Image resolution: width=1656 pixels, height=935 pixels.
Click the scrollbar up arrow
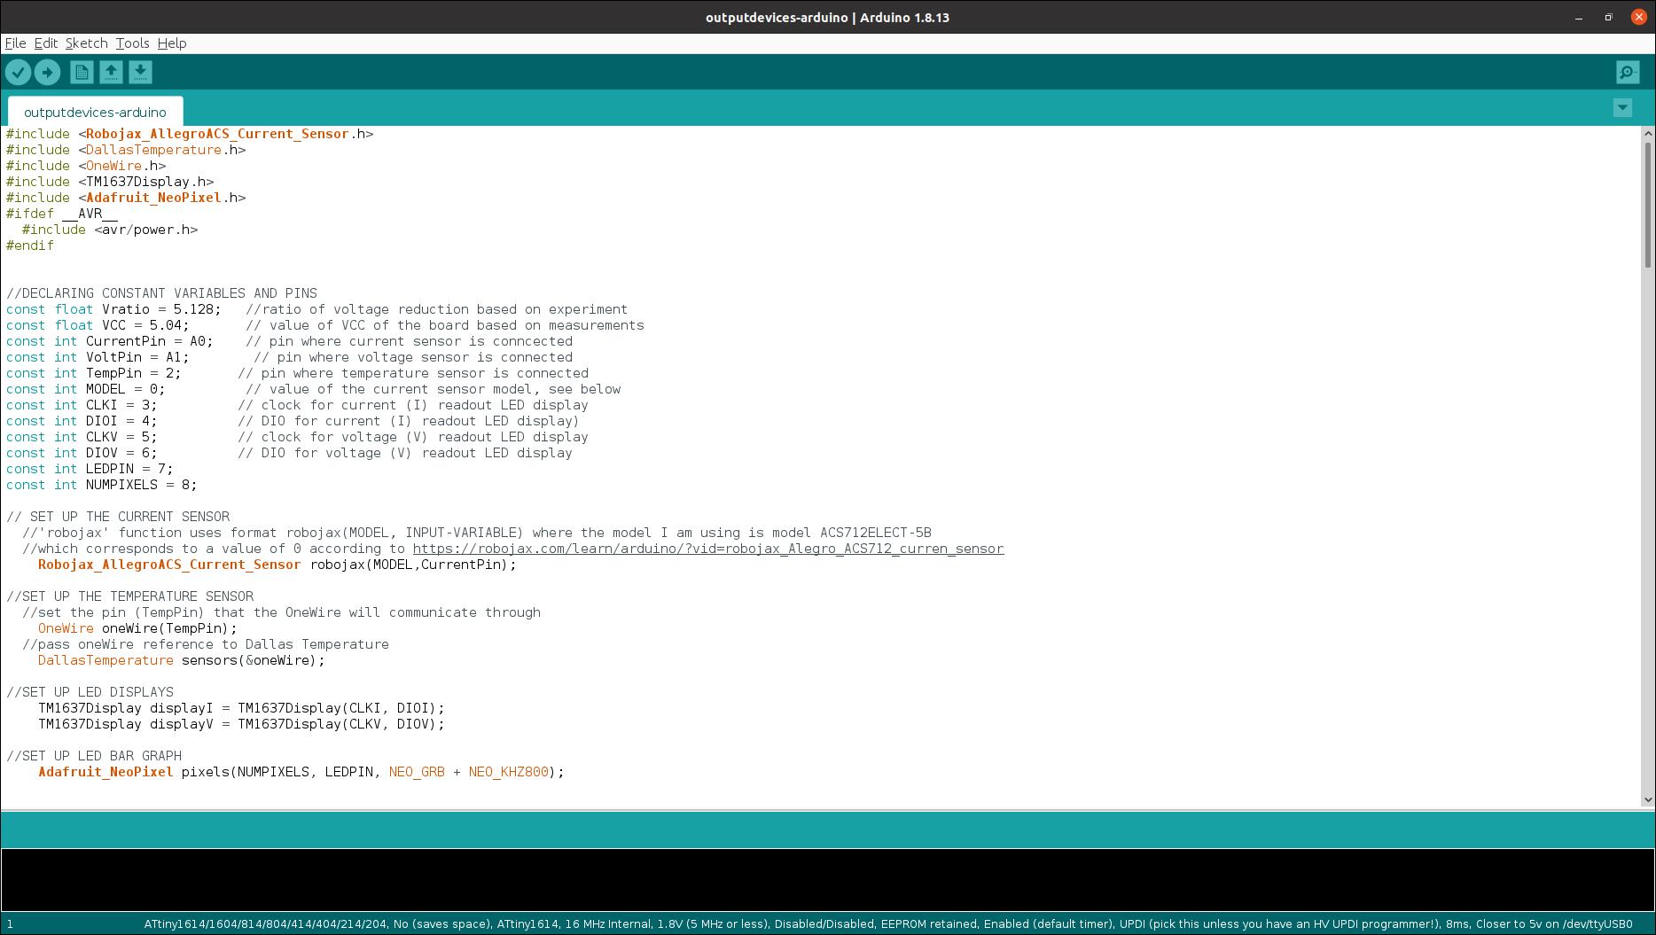tap(1648, 134)
